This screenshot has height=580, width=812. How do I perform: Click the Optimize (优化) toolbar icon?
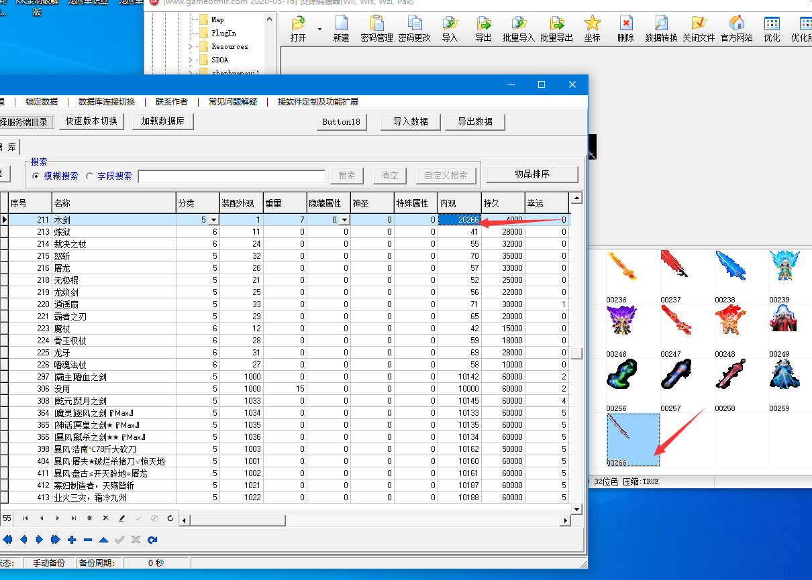[772, 30]
